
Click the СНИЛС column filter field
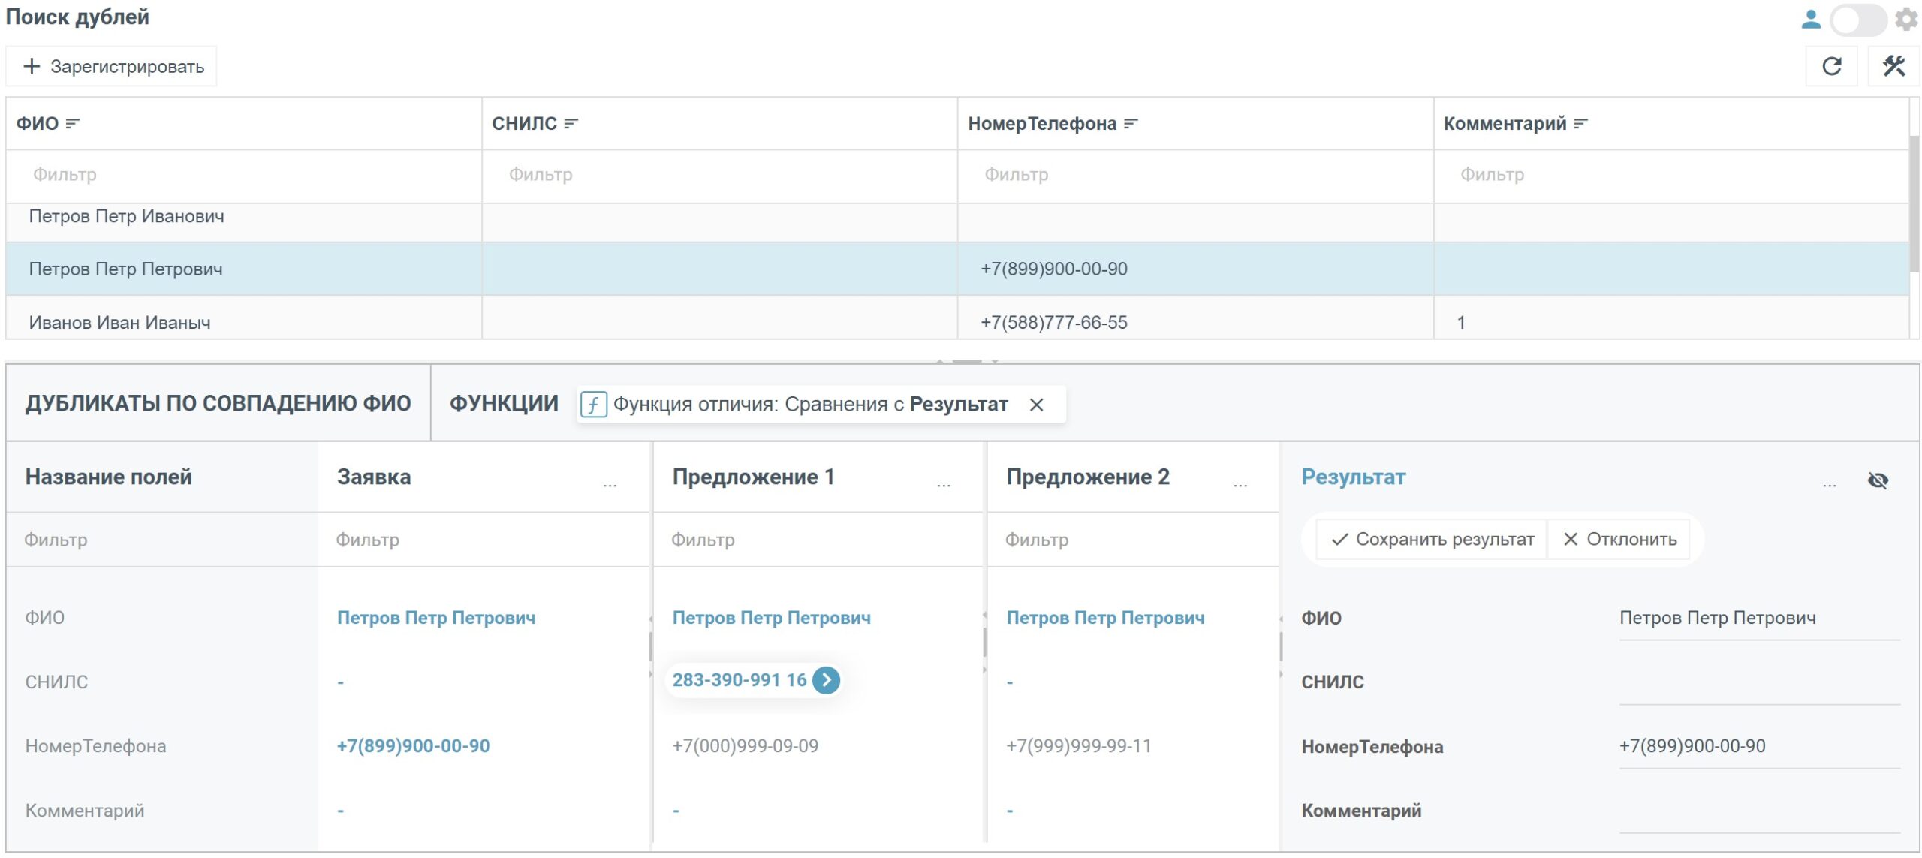[719, 175]
